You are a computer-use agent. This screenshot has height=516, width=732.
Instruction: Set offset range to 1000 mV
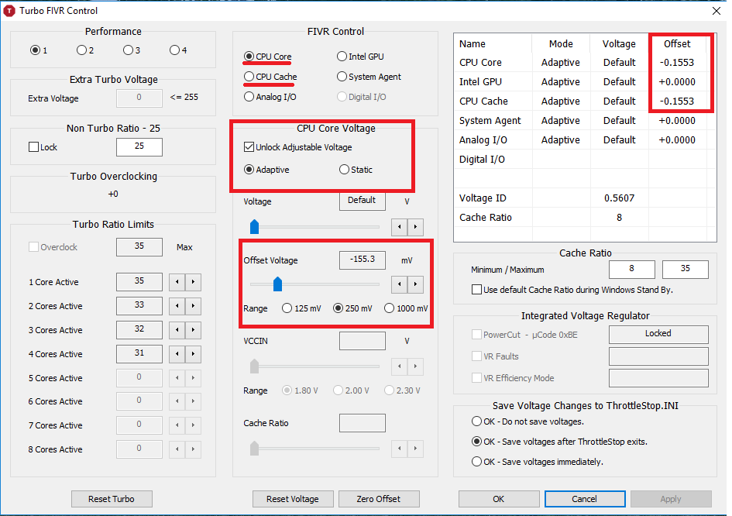point(389,308)
